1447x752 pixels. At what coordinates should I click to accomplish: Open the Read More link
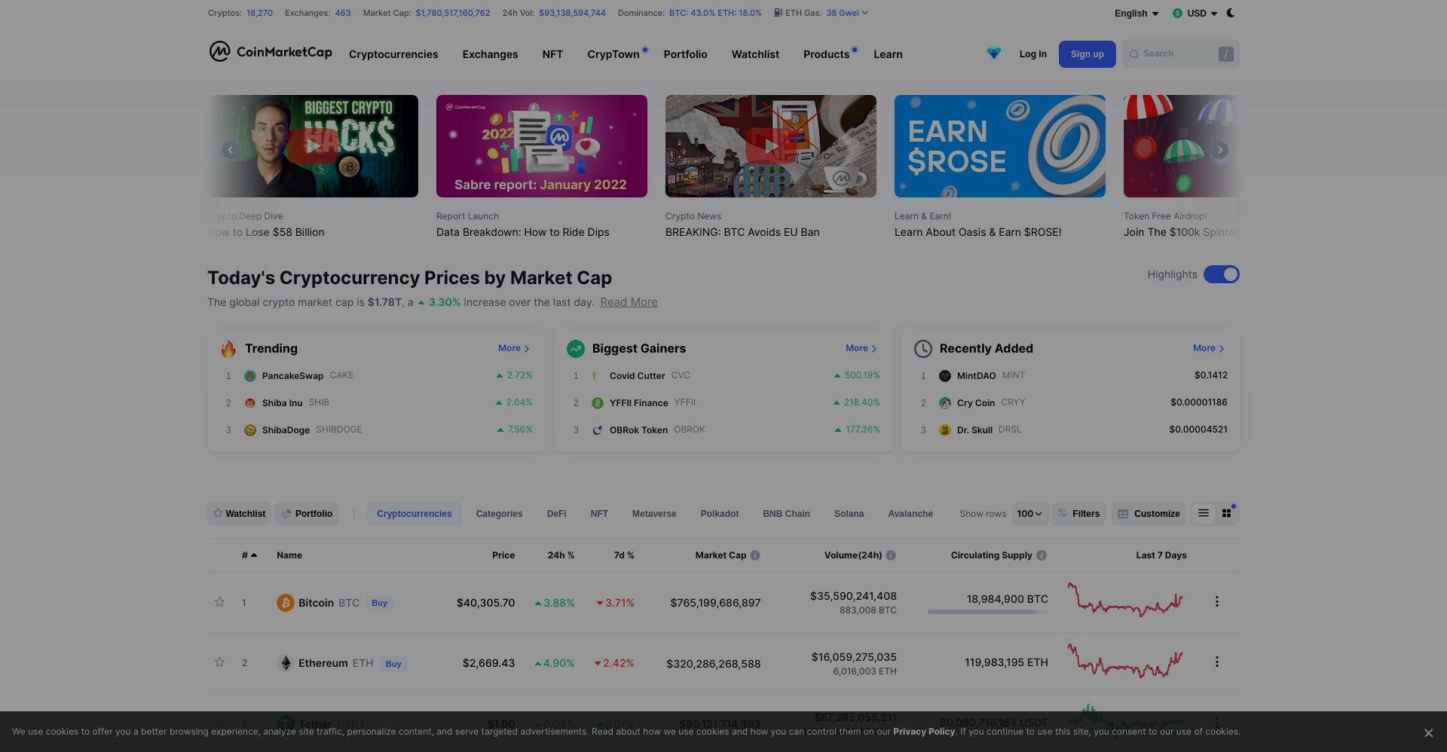(629, 302)
